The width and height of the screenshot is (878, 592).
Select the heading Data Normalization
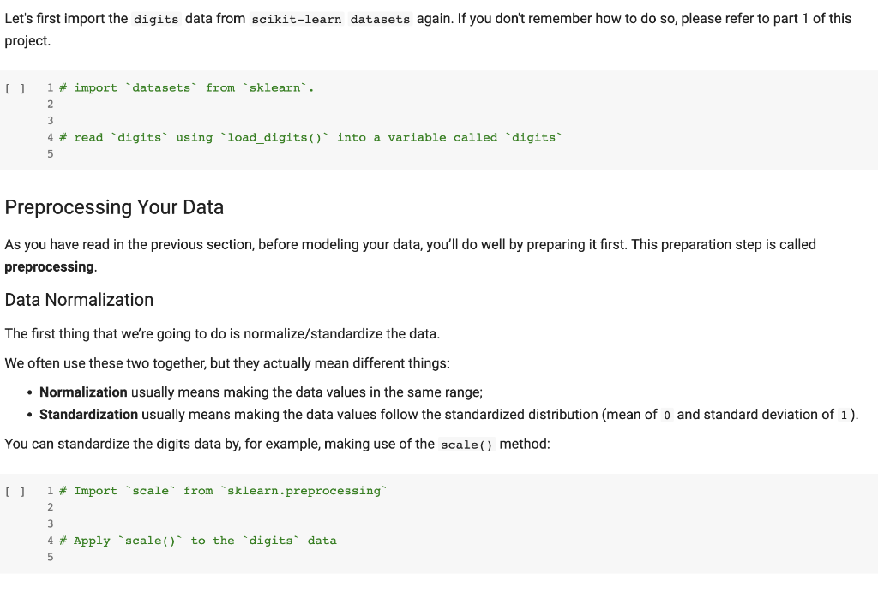79,300
